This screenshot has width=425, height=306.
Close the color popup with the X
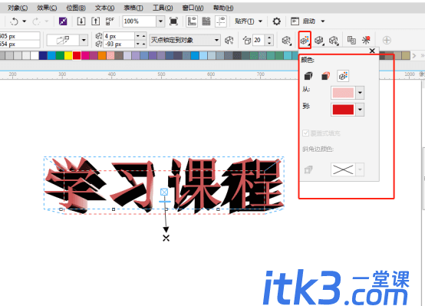point(372,51)
